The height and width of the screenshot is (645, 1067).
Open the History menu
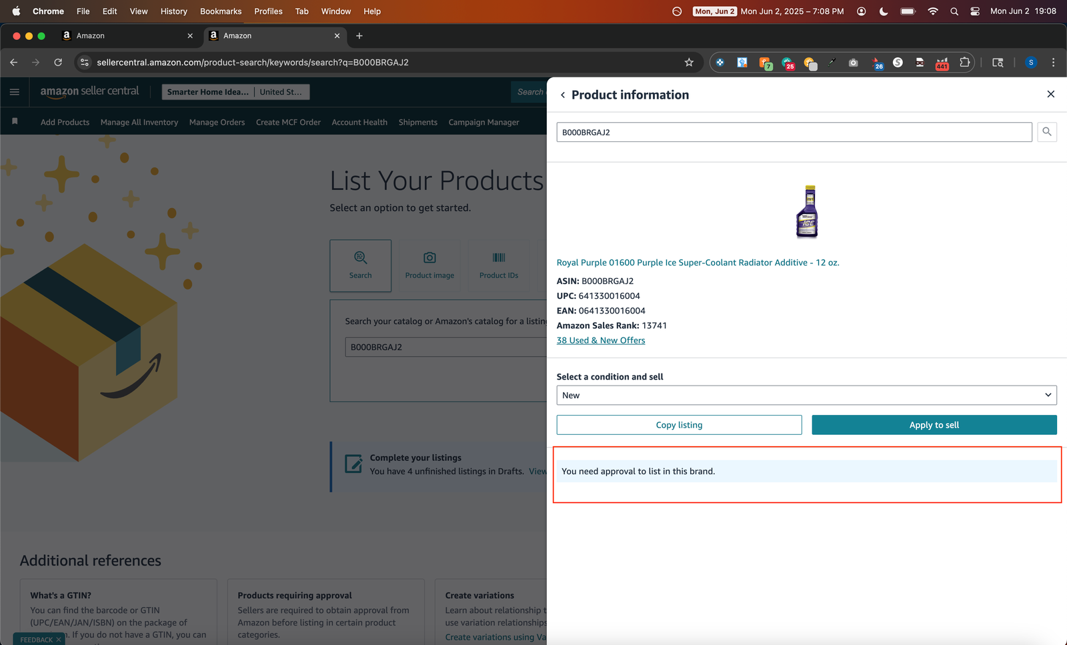coord(174,11)
